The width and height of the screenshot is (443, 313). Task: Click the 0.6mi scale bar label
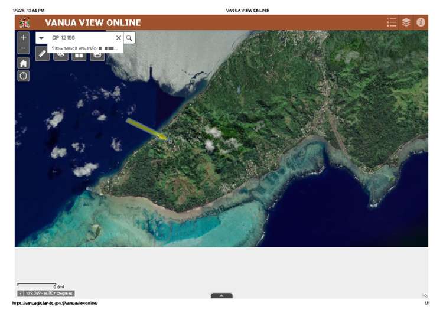(58, 287)
